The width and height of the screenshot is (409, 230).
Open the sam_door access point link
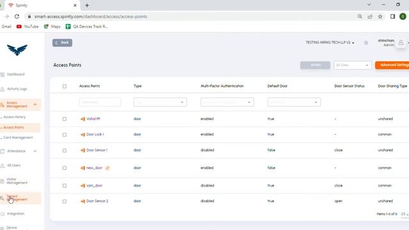[95, 186]
